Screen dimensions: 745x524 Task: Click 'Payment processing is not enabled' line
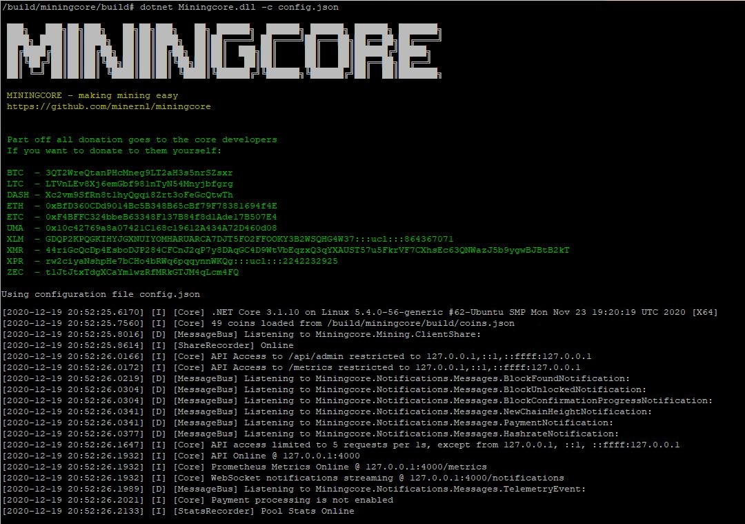tap(197, 500)
